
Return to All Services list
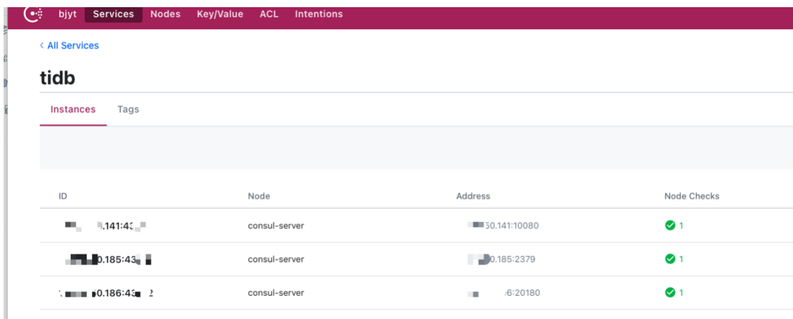[x=72, y=45]
